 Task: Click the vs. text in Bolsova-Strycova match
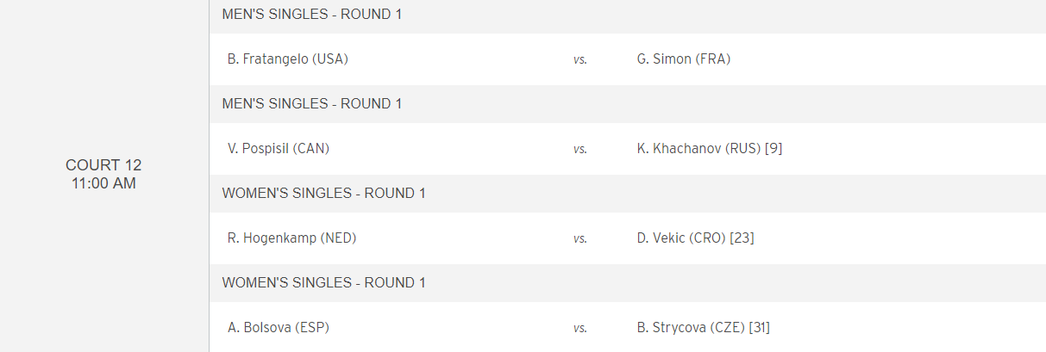click(580, 329)
